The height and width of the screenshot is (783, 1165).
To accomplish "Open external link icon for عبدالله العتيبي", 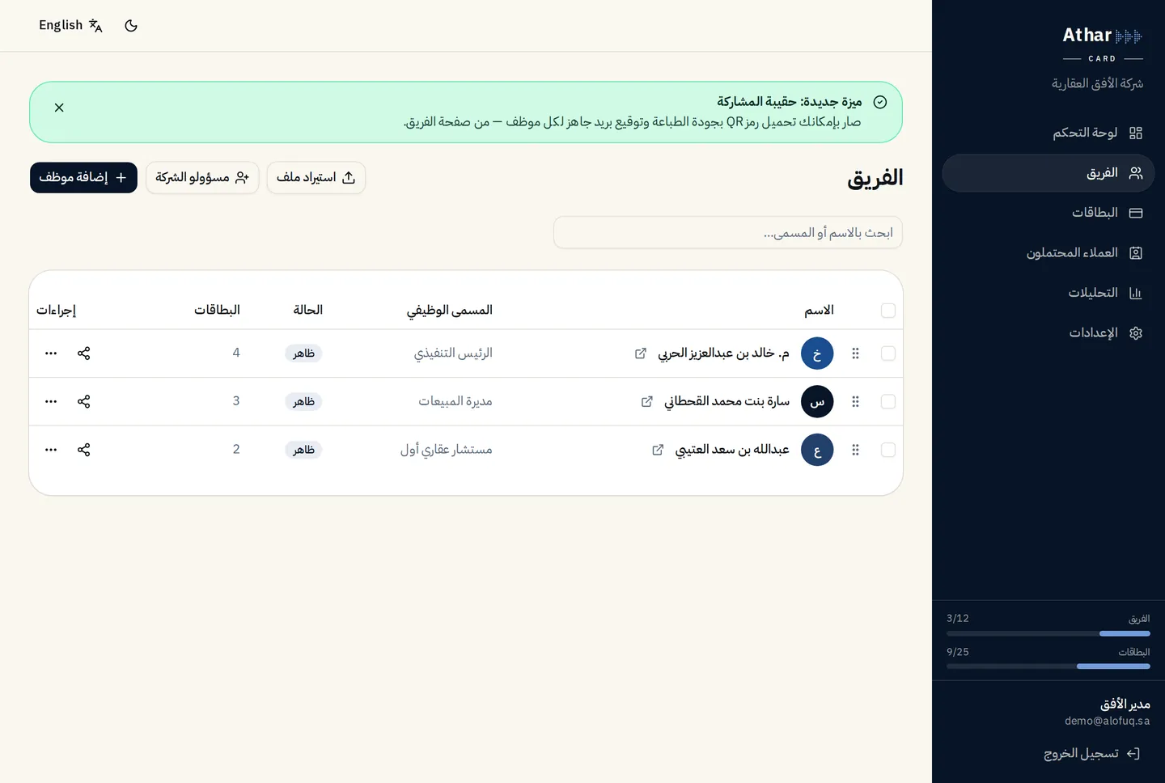I will point(658,450).
